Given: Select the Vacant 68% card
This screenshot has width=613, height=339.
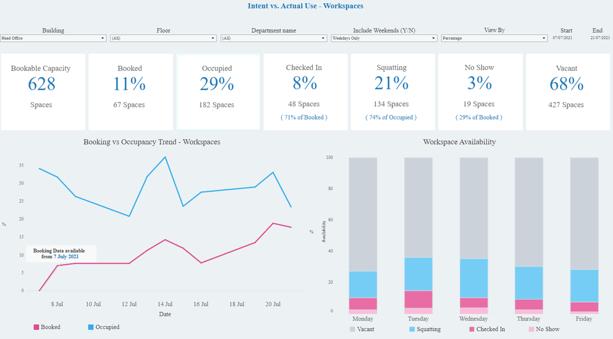Looking at the screenshot, I should 567,91.
